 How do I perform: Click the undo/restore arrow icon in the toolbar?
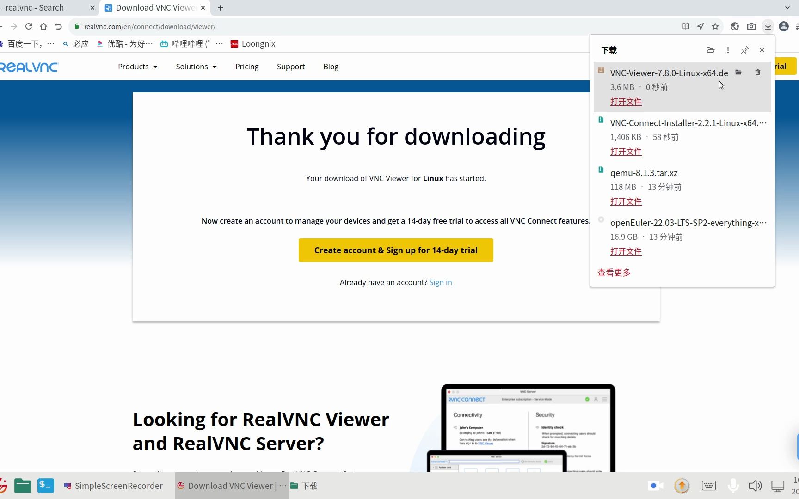point(58,26)
